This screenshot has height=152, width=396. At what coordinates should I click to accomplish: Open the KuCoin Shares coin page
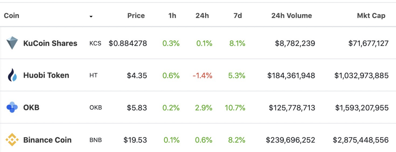click(50, 43)
